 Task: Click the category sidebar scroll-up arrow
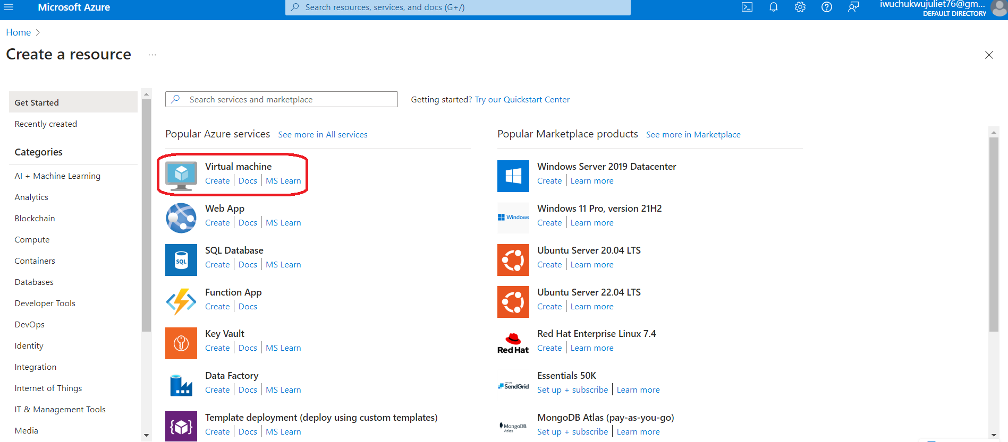146,94
